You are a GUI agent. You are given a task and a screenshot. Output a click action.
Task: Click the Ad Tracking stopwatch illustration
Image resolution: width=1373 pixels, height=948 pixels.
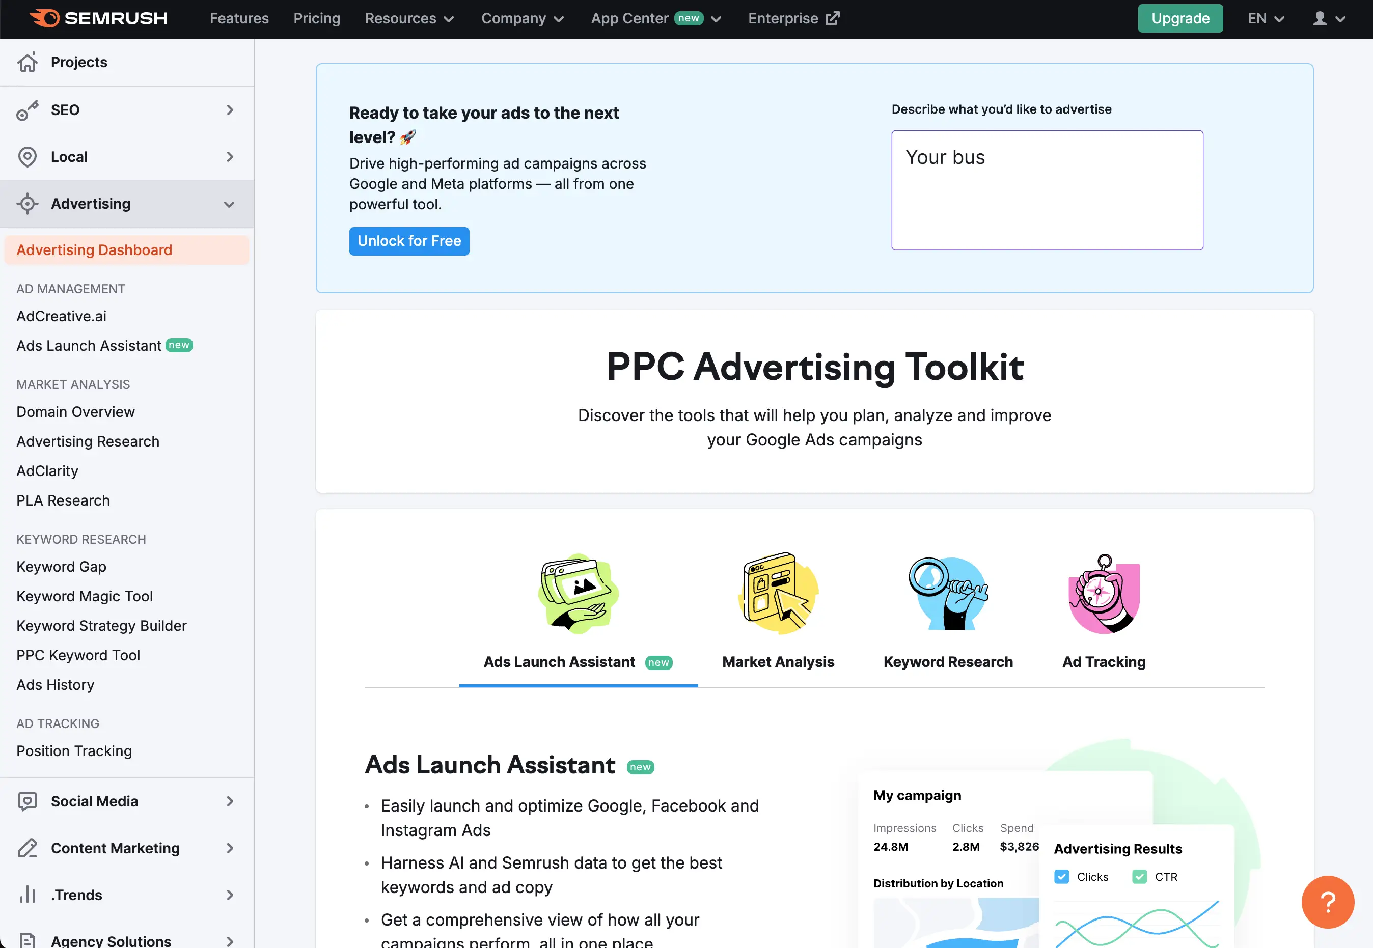[1105, 594]
